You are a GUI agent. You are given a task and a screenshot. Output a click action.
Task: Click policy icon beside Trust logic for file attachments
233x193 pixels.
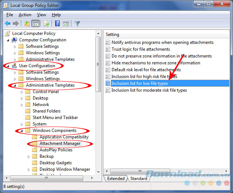[x=108, y=49]
